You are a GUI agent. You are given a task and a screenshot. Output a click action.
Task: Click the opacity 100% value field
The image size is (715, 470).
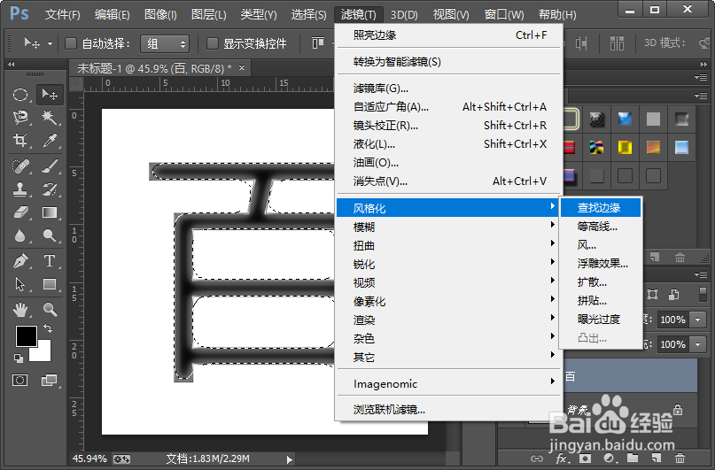(673, 320)
